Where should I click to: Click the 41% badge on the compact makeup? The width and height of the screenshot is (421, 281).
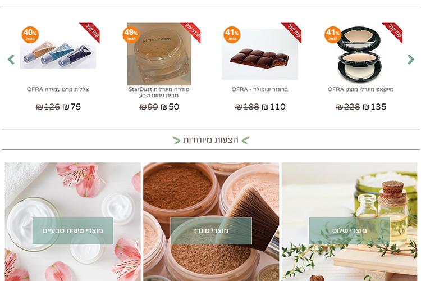coord(333,35)
